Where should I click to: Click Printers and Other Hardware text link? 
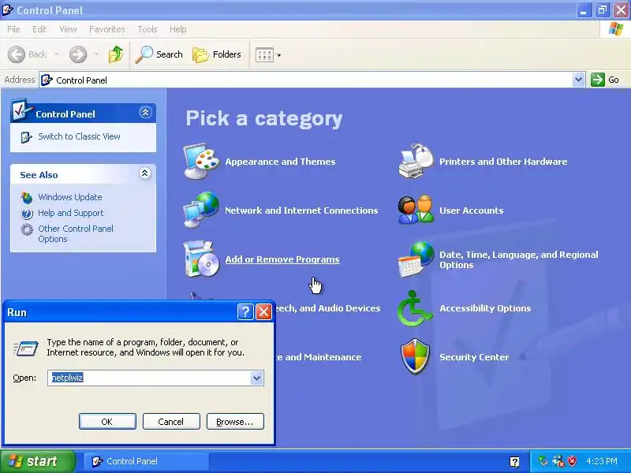(503, 162)
